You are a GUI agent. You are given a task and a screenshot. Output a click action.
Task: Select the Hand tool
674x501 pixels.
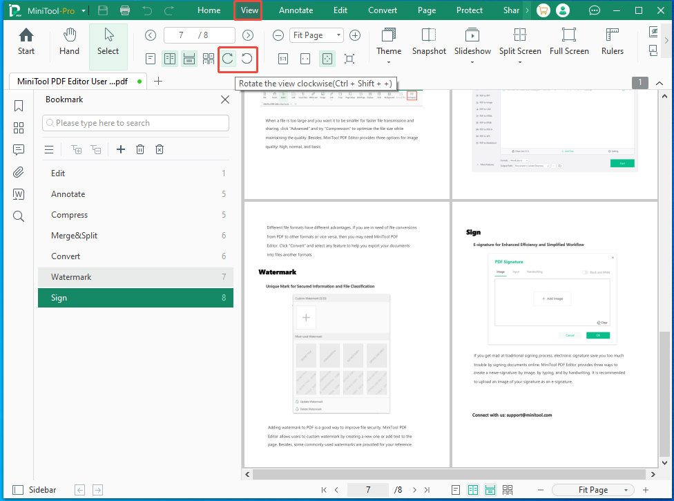coord(69,41)
